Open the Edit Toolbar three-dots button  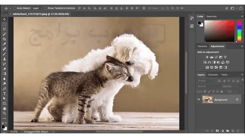point(4,118)
